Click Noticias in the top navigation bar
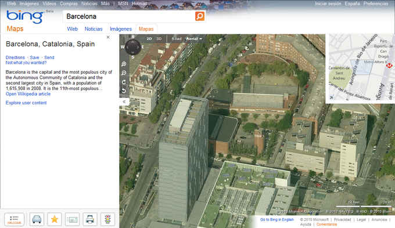This screenshot has height=228, width=395. click(x=89, y=3)
